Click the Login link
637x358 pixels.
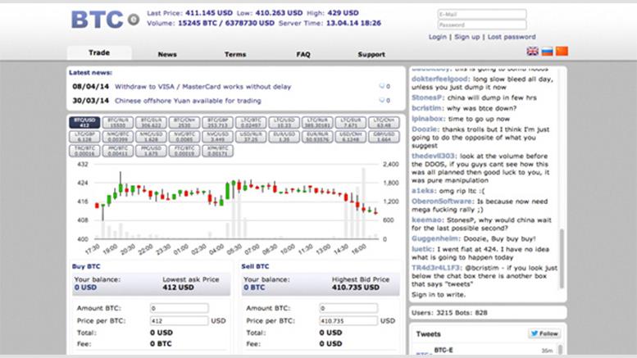pyautogui.click(x=438, y=37)
